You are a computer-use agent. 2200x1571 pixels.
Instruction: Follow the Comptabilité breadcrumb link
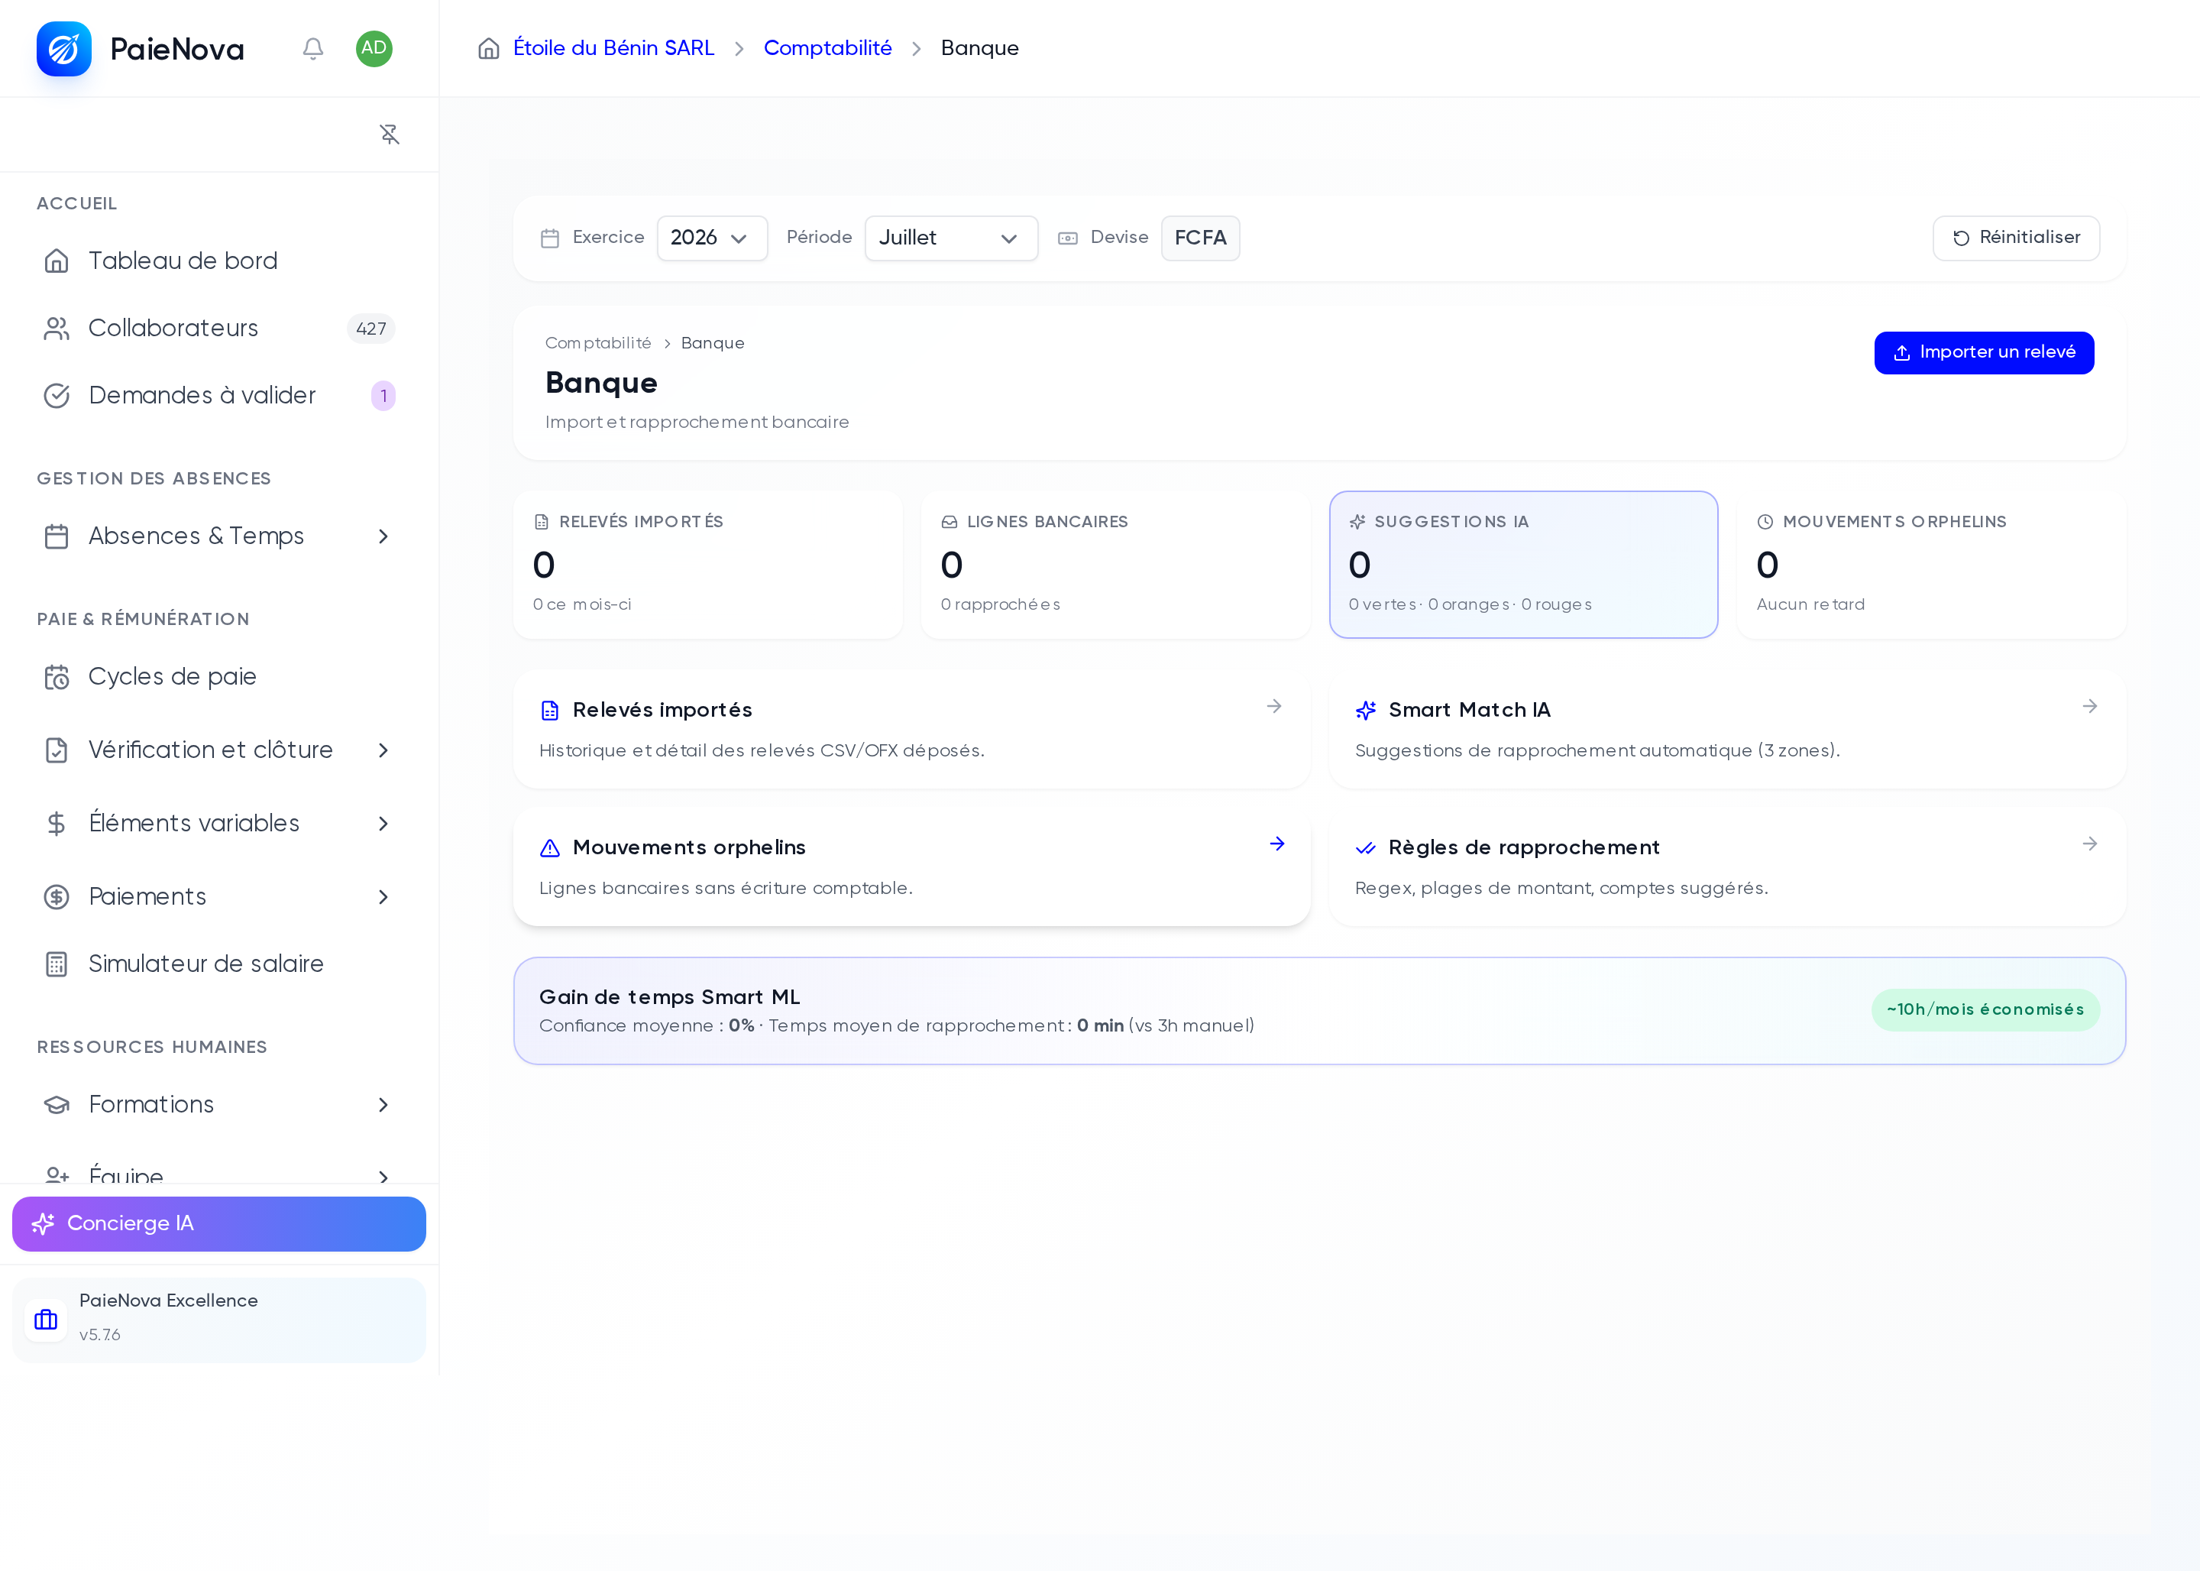click(827, 48)
